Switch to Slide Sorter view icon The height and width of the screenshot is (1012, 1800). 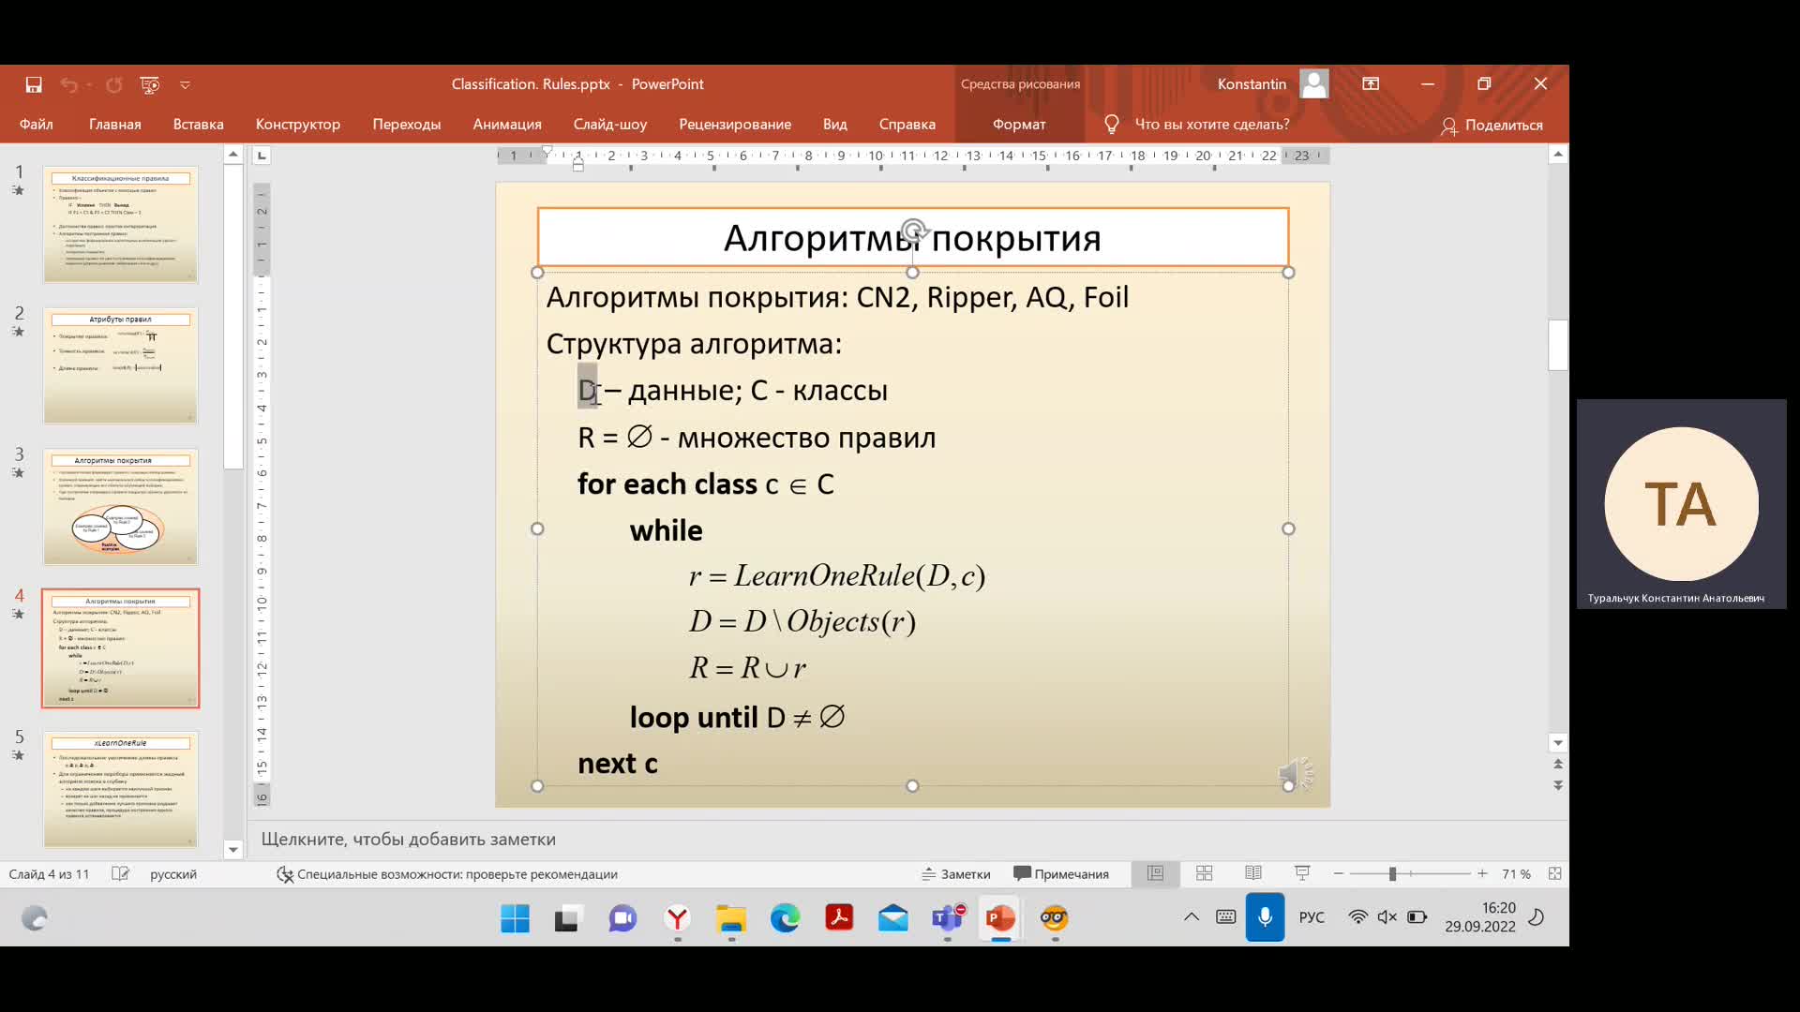point(1205,873)
